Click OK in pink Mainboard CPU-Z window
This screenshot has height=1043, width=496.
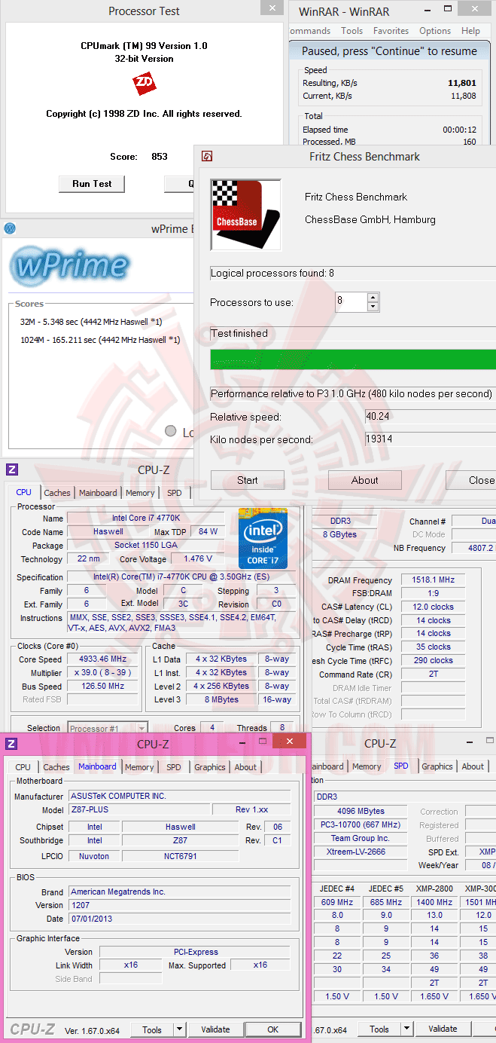272,1029
